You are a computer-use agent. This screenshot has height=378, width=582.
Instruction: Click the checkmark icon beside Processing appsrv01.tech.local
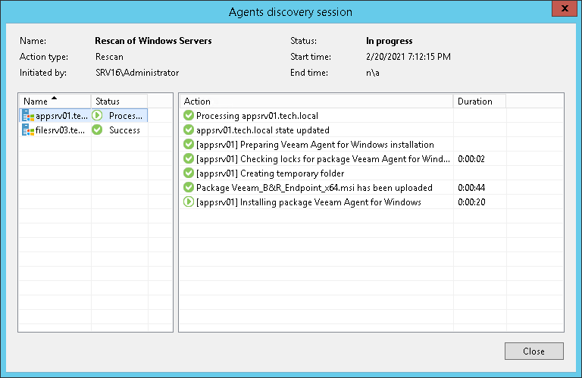189,116
